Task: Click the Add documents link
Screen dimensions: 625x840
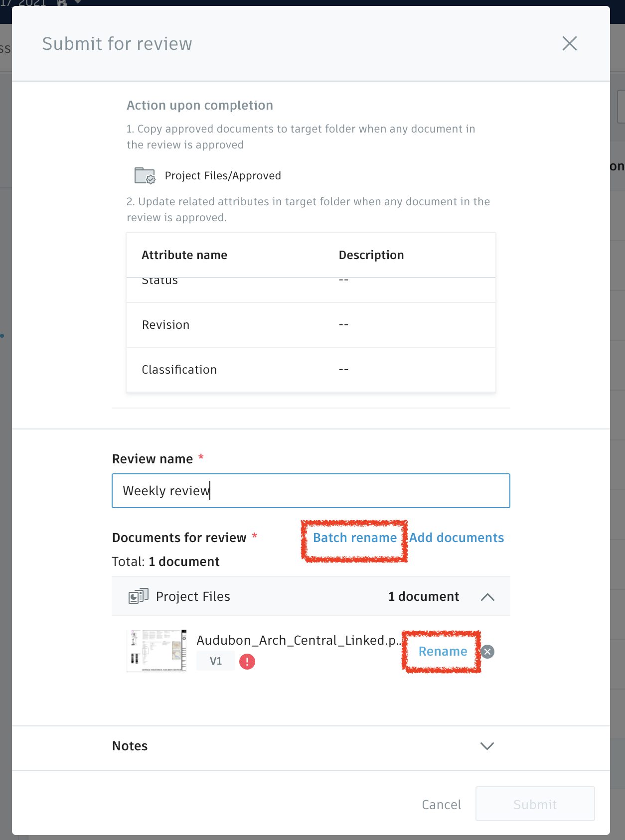Action: [x=457, y=538]
